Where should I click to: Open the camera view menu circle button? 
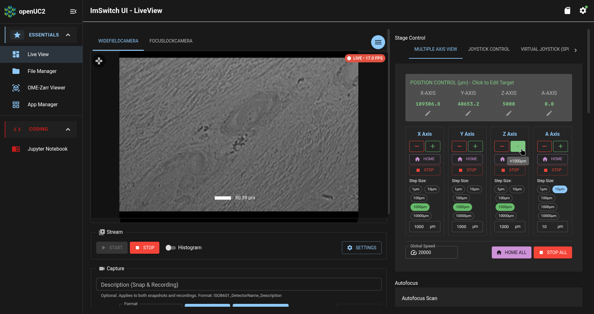pos(378,42)
